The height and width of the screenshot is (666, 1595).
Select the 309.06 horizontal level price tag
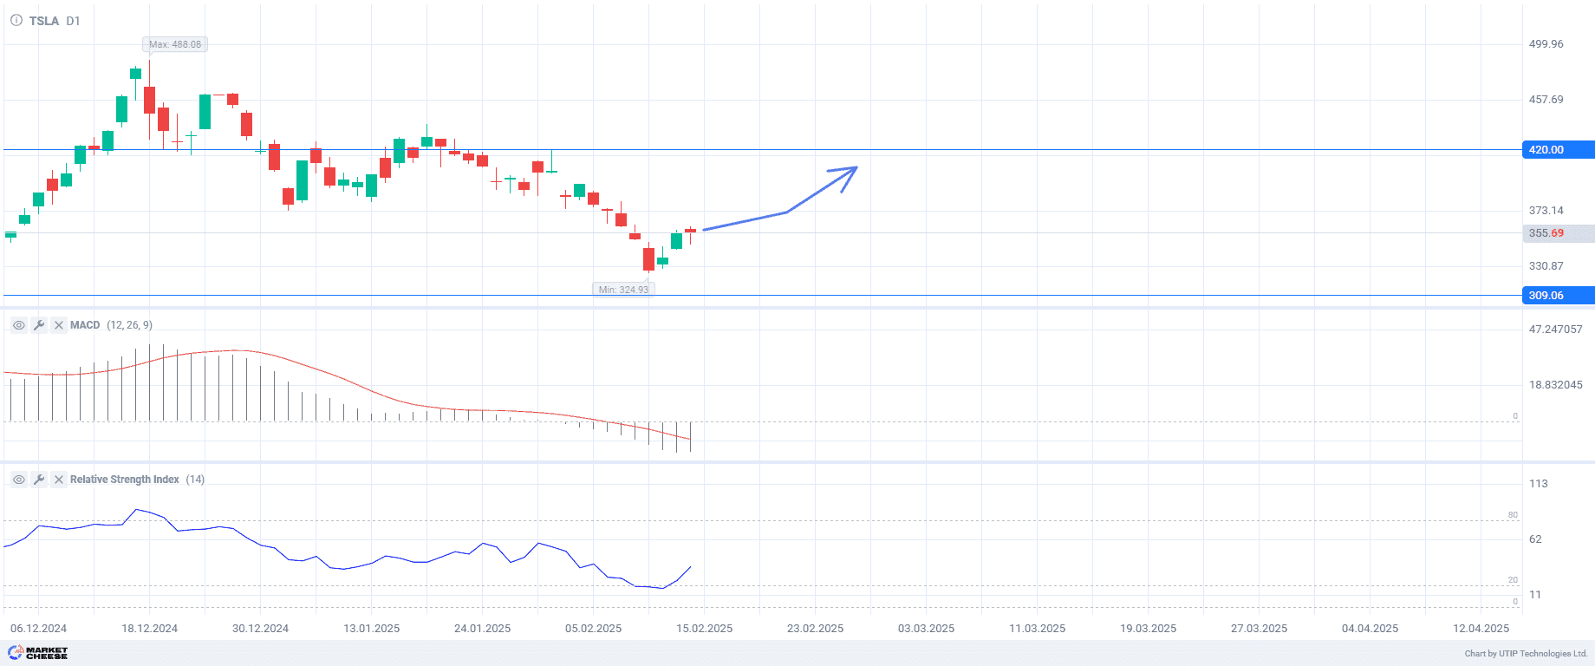click(x=1558, y=296)
